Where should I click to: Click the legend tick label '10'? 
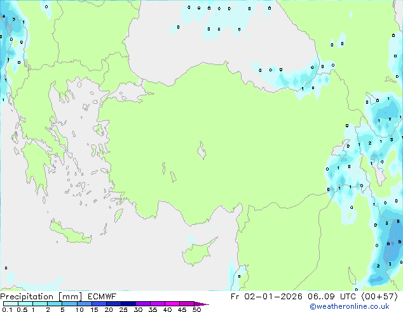pos(79,309)
